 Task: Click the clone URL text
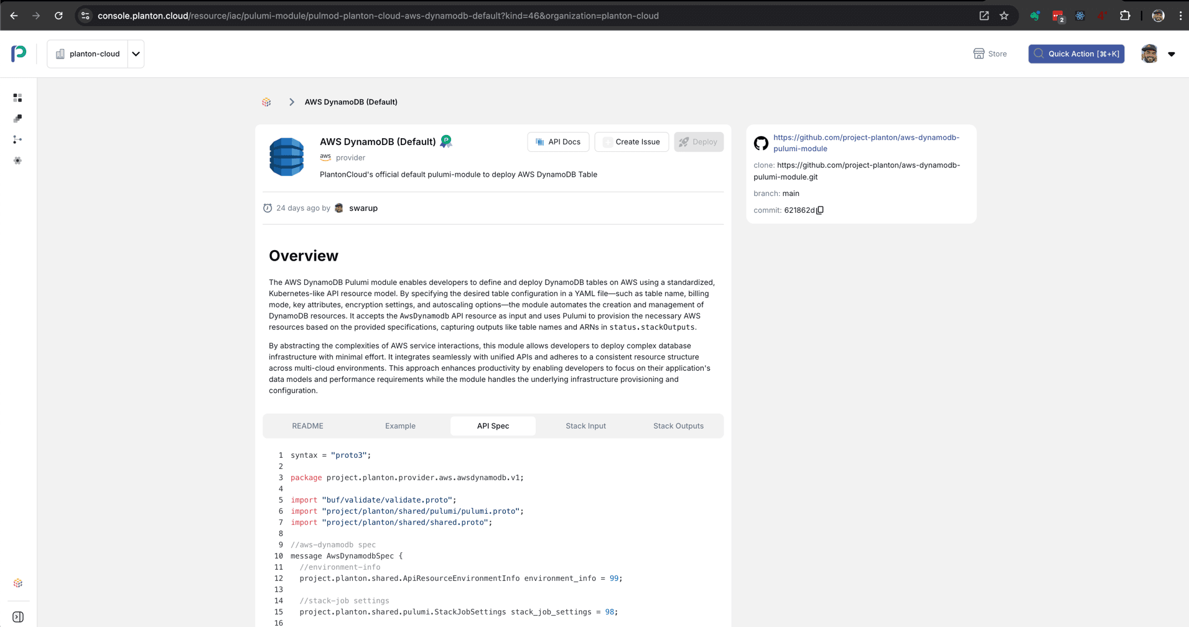(x=857, y=171)
